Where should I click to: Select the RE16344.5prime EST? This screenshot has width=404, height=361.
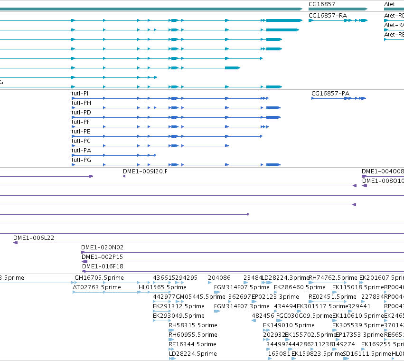click(171, 350)
